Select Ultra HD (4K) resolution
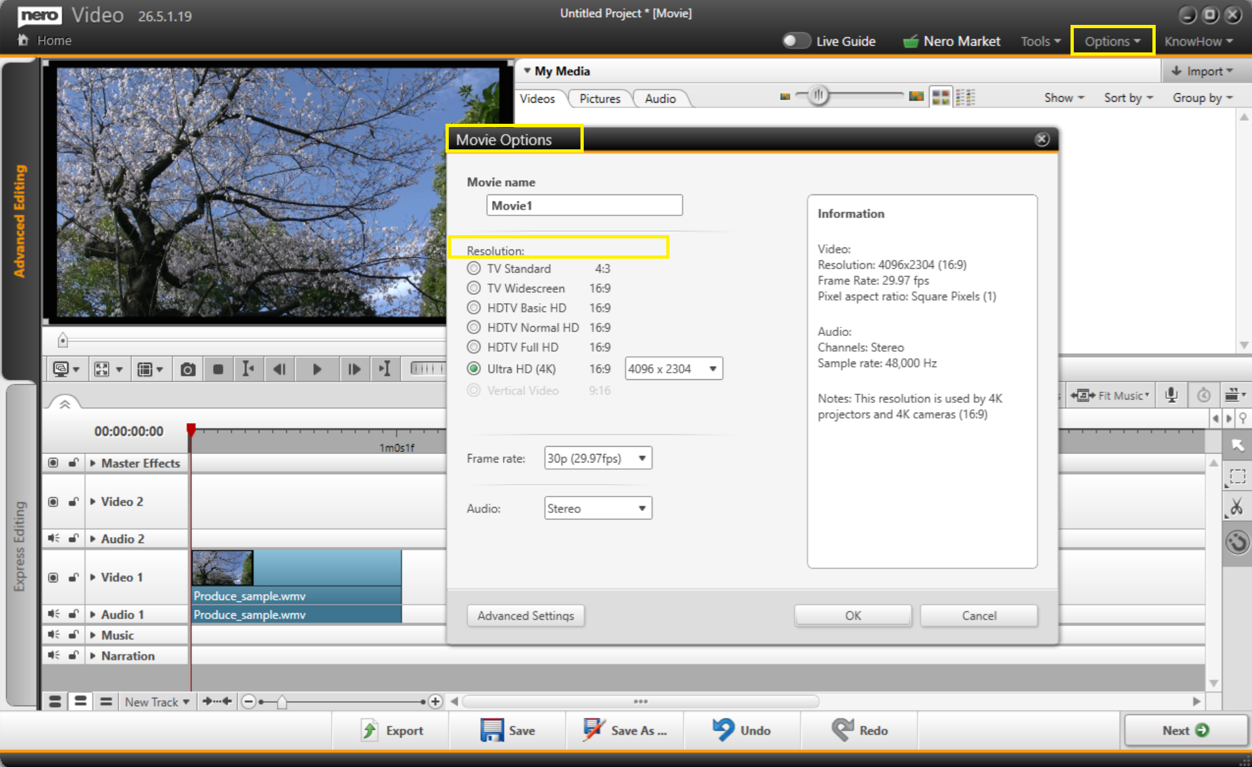The image size is (1252, 767). click(x=474, y=369)
